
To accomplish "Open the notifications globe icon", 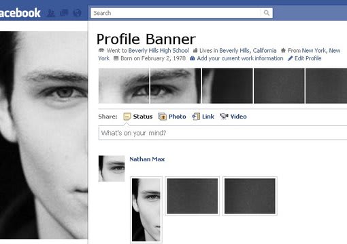I will click(77, 13).
